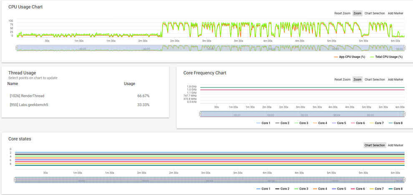Add Marker to the Core states chart

point(395,145)
